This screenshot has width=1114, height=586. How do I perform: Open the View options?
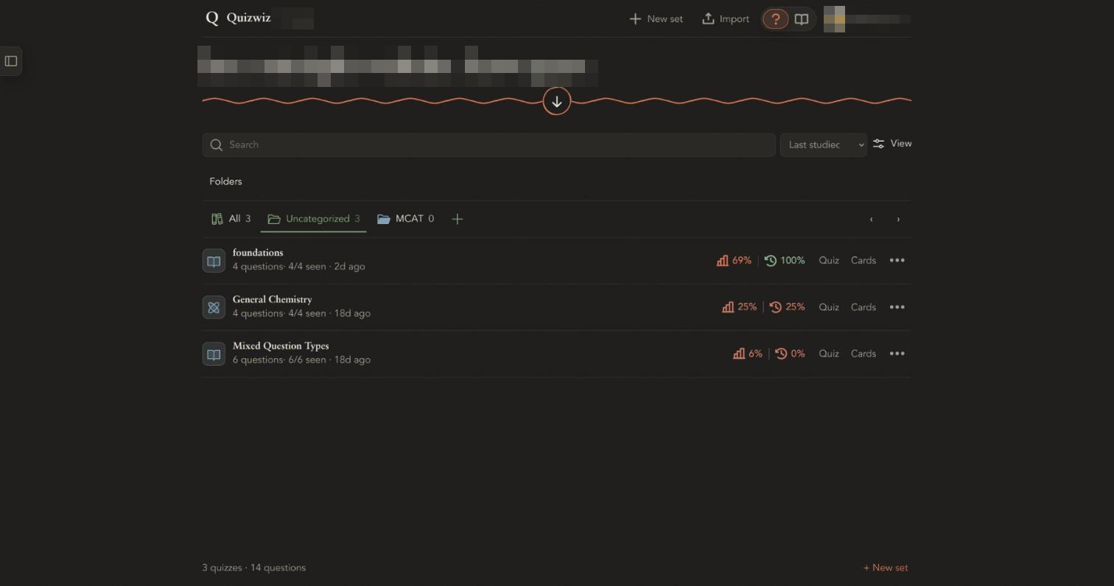(892, 144)
